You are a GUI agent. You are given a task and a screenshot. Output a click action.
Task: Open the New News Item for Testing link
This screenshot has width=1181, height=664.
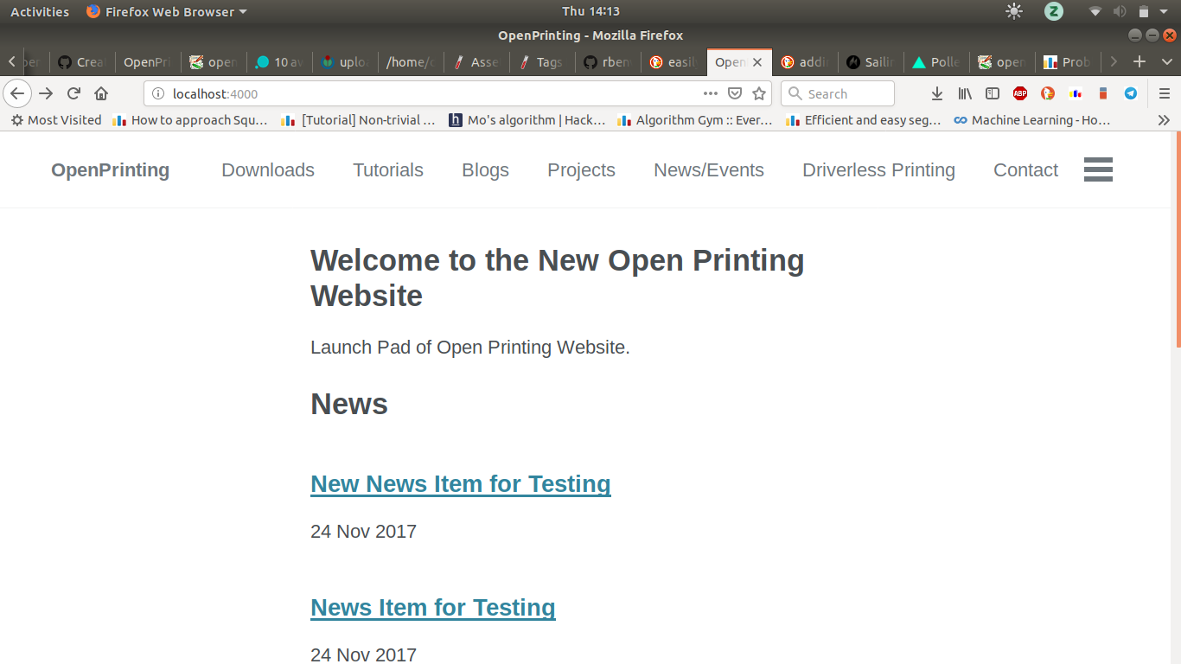[460, 484]
